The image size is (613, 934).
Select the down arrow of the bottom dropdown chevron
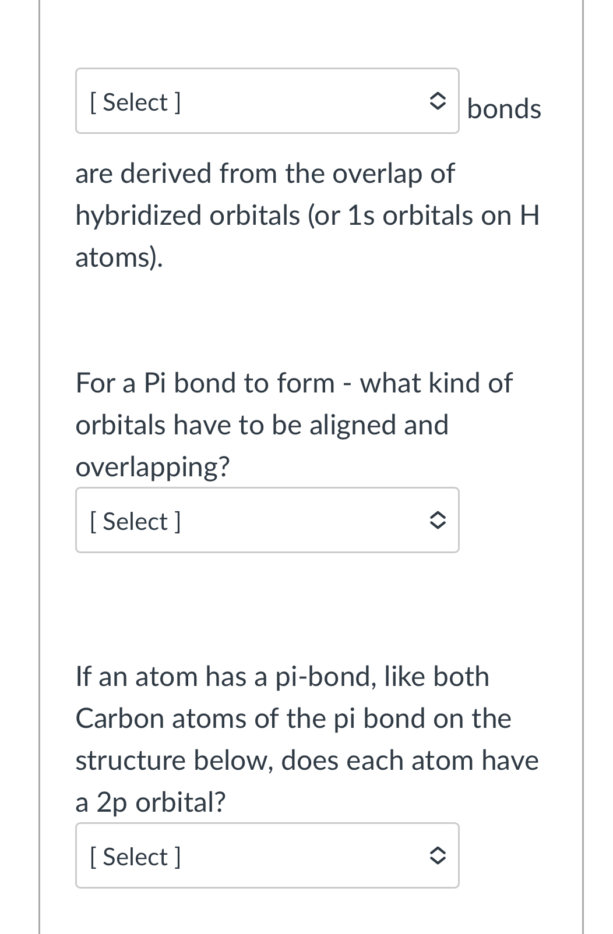(x=438, y=862)
